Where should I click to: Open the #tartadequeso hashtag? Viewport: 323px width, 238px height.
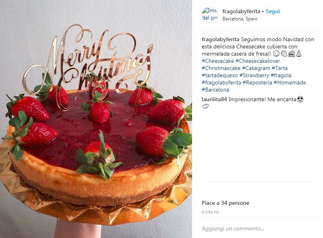pyautogui.click(x=220, y=75)
